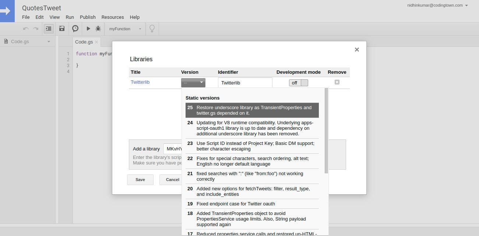Select version 19 Fixed endpoint case
Image resolution: width=479 pixels, height=236 pixels.
pyautogui.click(x=252, y=204)
